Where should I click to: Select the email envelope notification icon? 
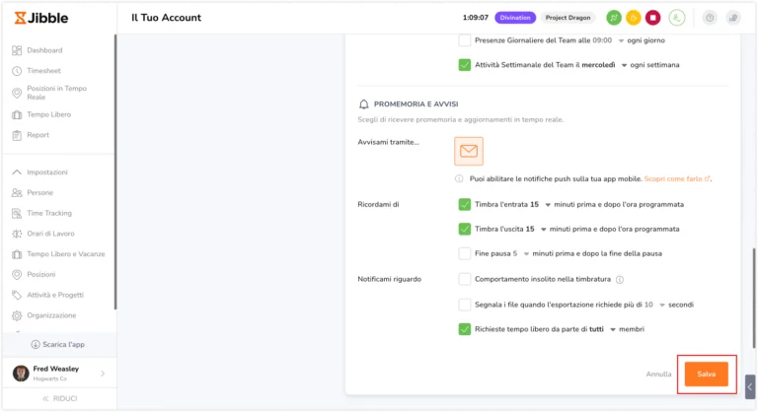coord(469,151)
